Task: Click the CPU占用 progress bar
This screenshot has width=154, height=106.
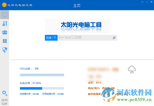Action: (x=42, y=75)
